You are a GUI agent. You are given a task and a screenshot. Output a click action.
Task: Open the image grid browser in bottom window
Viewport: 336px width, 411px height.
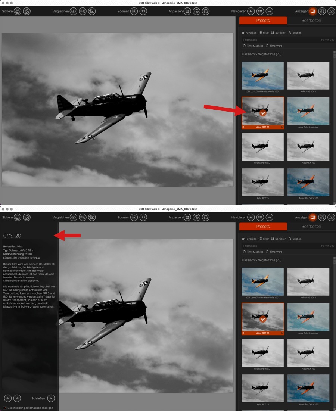(260, 217)
